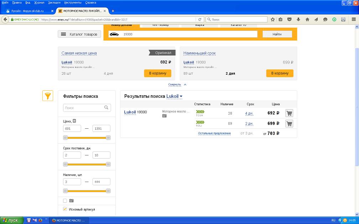Bookmark this page with the star icon

tap(272, 20)
